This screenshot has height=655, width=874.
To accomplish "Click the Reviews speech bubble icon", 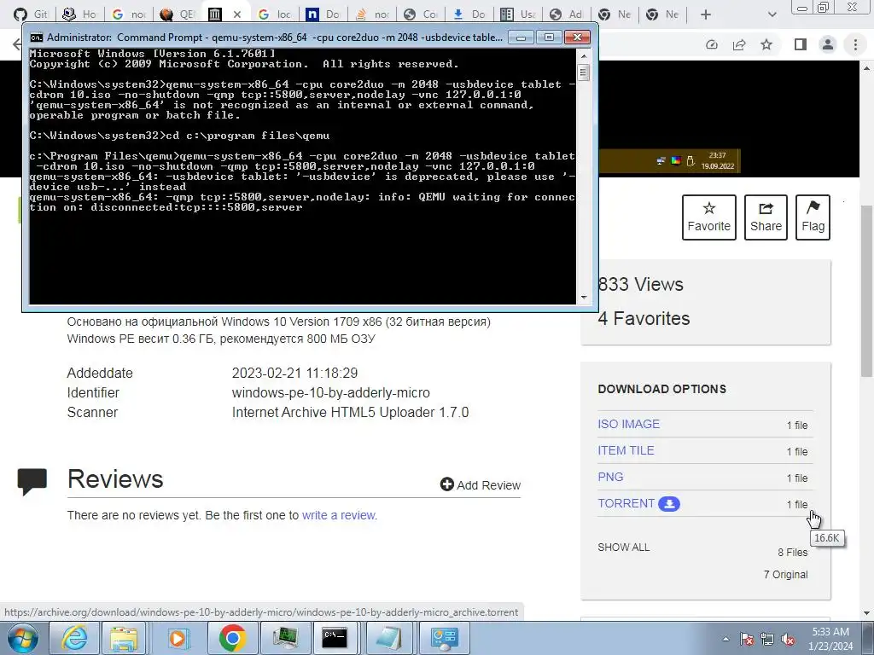I will (x=32, y=482).
